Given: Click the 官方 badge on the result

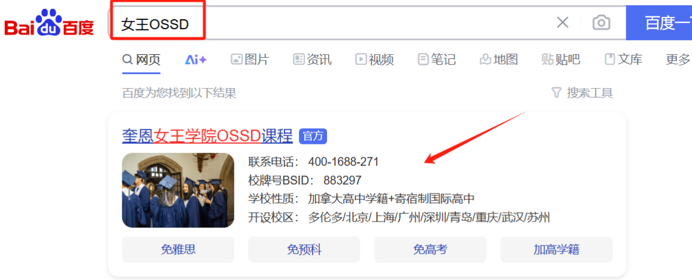Looking at the screenshot, I should 313,136.
